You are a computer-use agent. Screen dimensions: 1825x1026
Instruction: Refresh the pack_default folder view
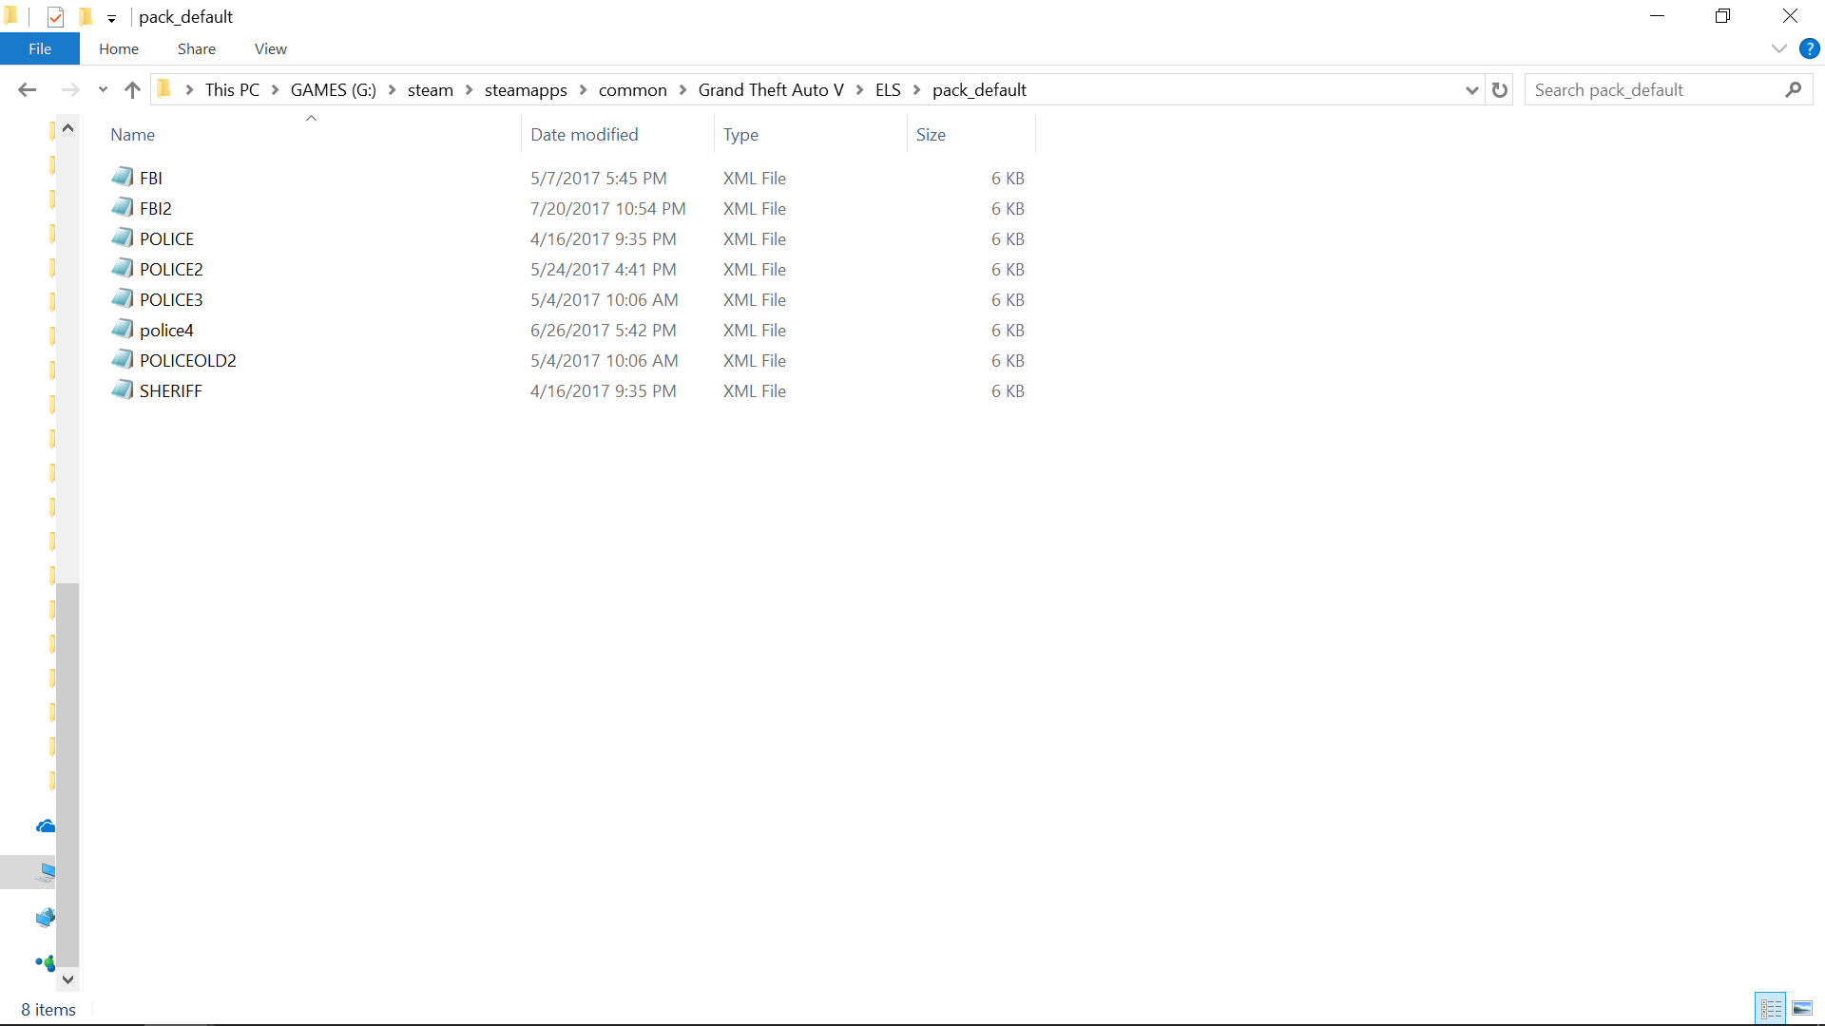click(1500, 89)
